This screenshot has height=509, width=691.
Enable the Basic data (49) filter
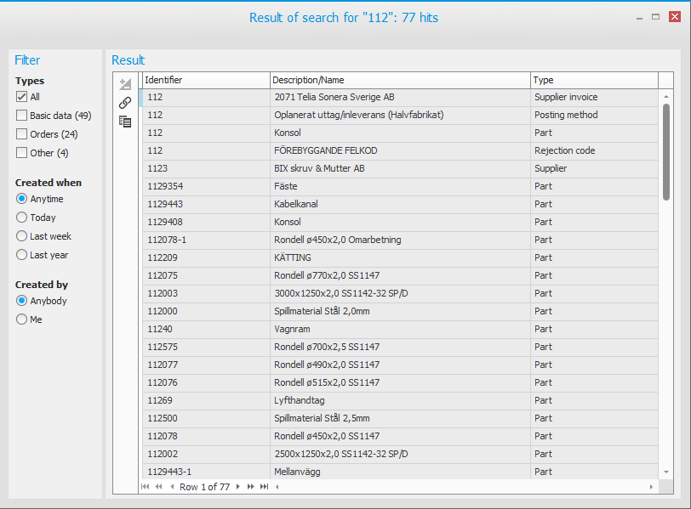22,116
